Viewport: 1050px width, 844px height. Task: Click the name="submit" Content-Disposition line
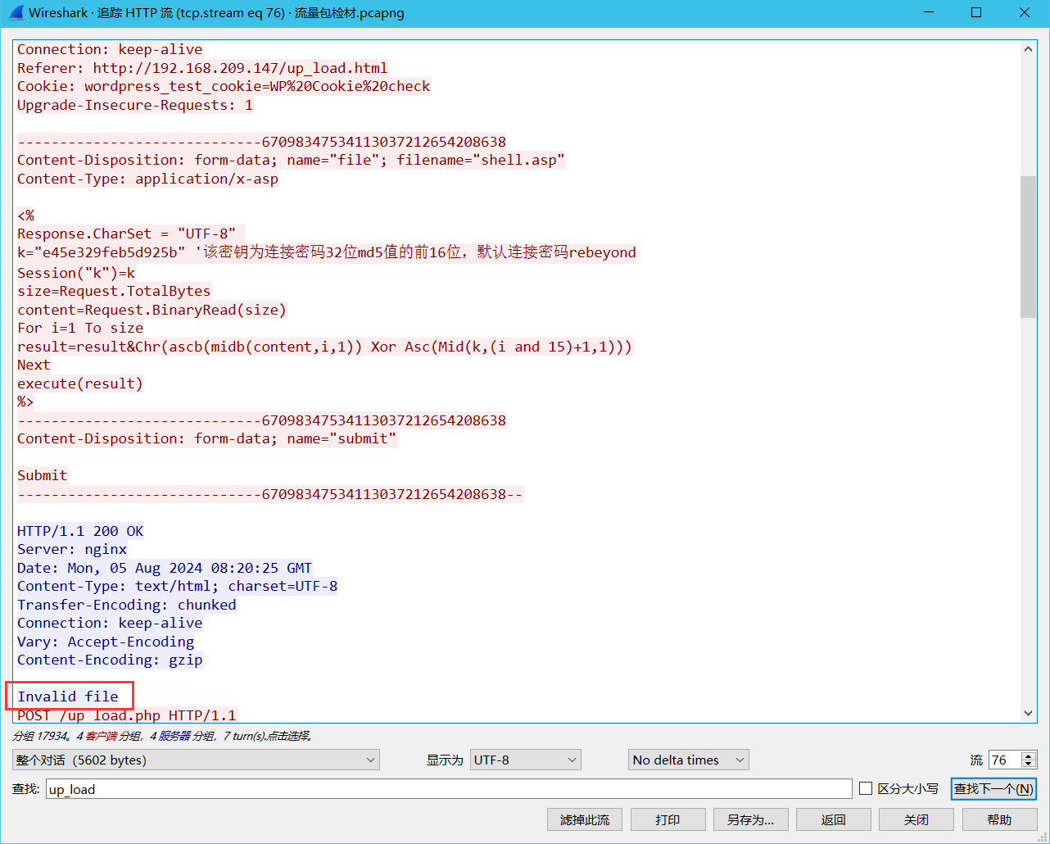click(x=206, y=438)
